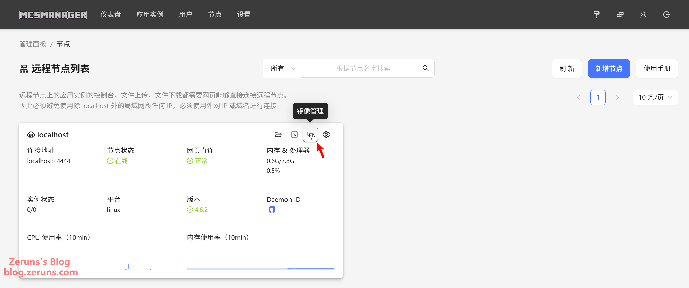Screen dimensions: 689x288
Task: Click the paint roller theme icon
Action: pyautogui.click(x=596, y=14)
